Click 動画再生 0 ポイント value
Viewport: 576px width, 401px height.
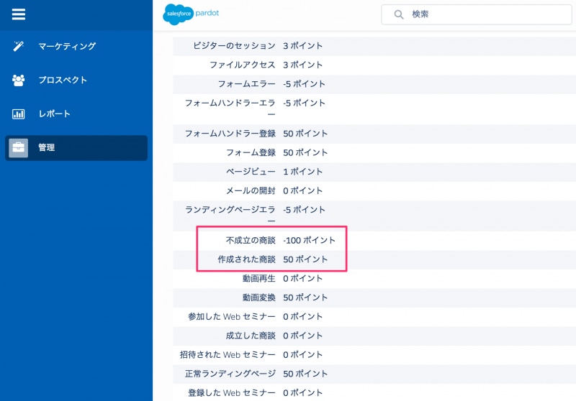(302, 279)
